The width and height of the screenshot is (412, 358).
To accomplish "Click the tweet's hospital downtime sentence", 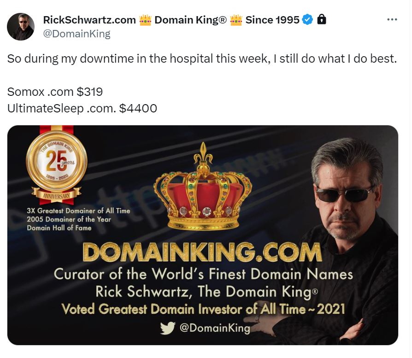I will (202, 59).
